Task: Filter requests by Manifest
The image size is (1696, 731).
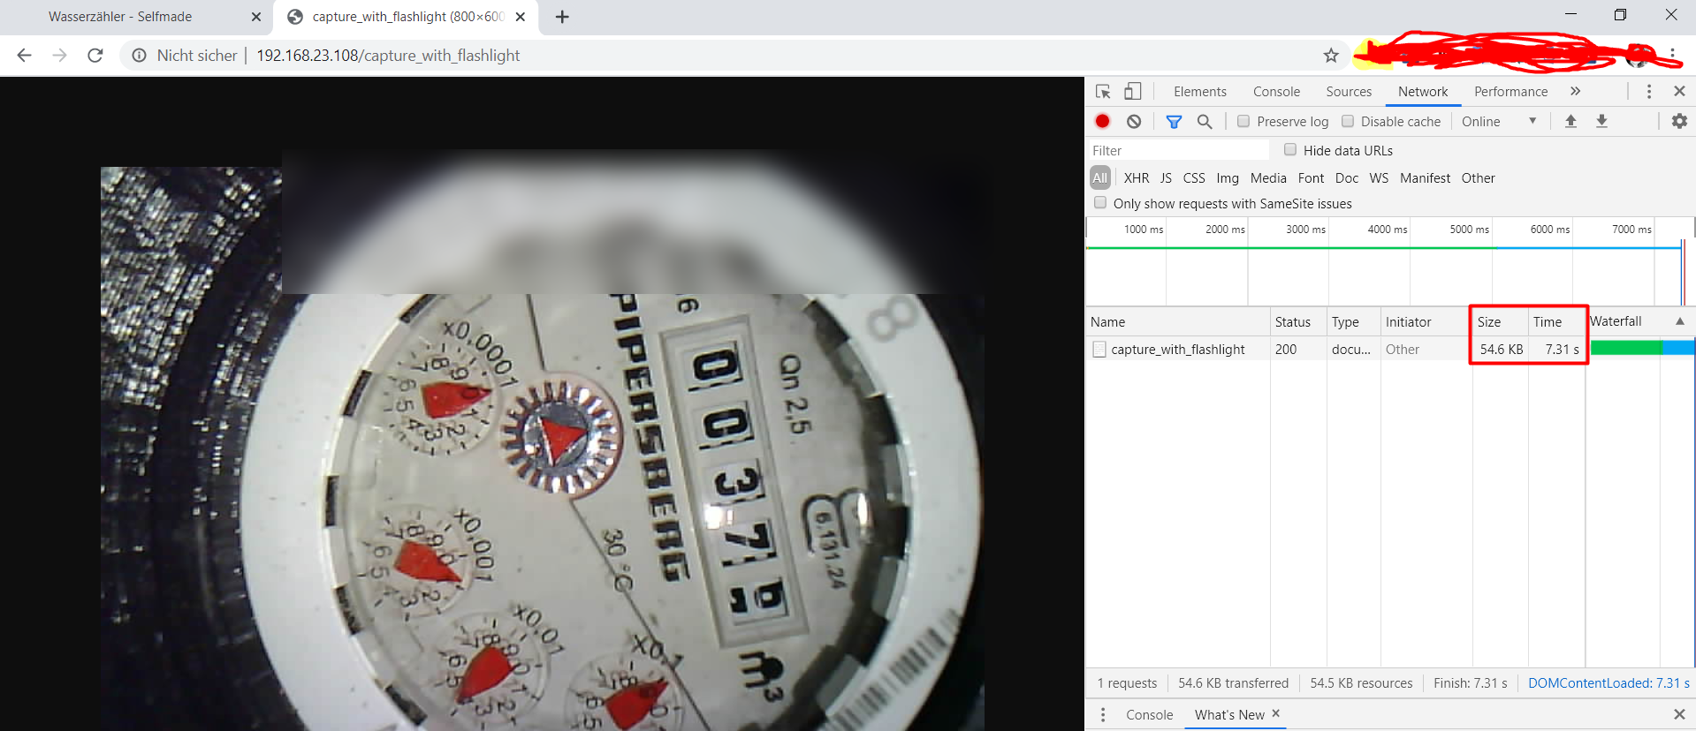Action: click(1425, 177)
